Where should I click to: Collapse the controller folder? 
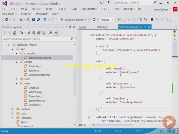point(16,53)
